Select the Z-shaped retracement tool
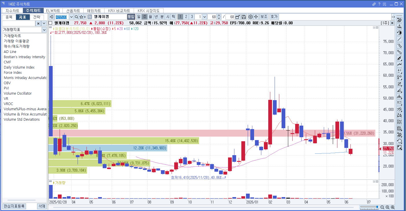Viewport: 406px width, 211px height. [x=399, y=84]
